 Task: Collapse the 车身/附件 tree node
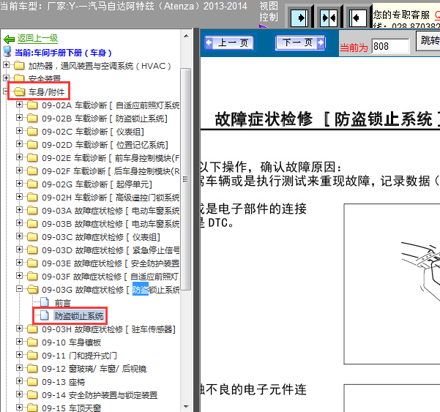6,91
